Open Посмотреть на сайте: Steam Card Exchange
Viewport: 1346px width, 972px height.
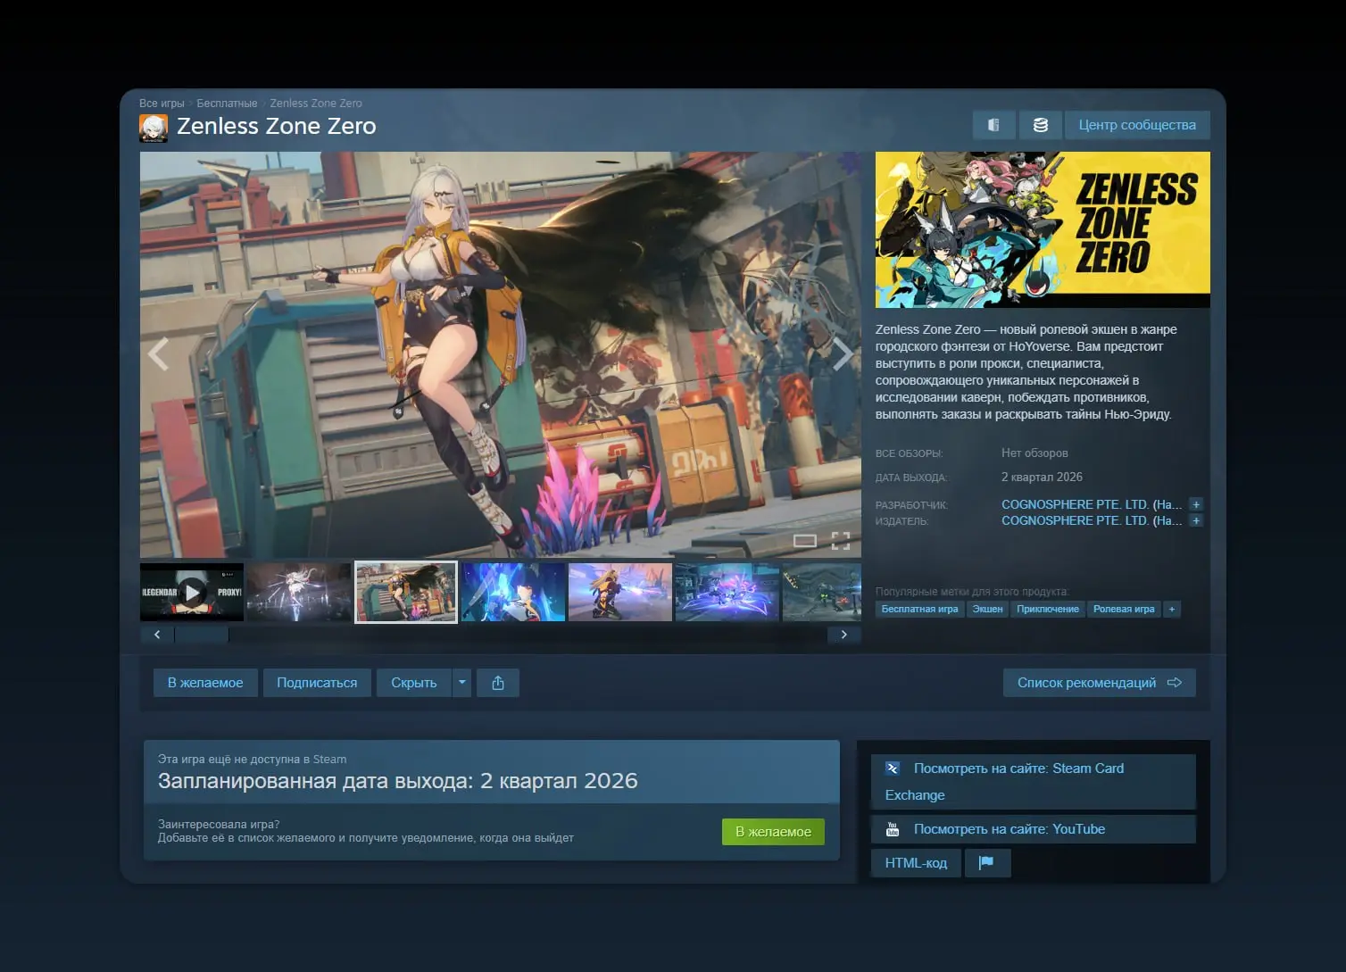coord(1033,782)
